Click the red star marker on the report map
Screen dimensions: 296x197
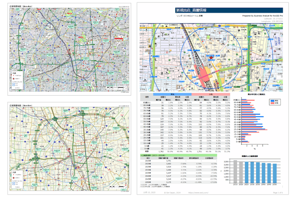[x=211, y=58]
